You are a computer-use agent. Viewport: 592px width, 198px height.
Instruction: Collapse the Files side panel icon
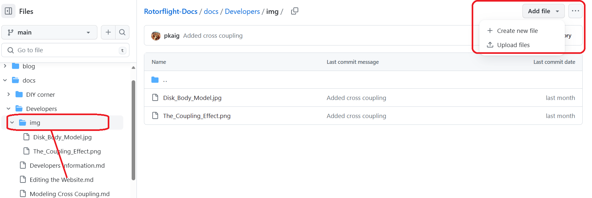coord(8,11)
